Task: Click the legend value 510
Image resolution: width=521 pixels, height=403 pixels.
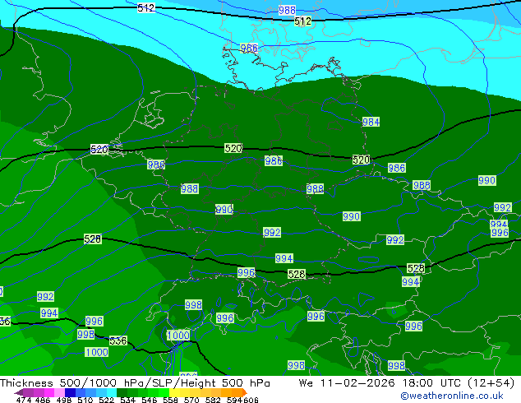Action: (85, 400)
